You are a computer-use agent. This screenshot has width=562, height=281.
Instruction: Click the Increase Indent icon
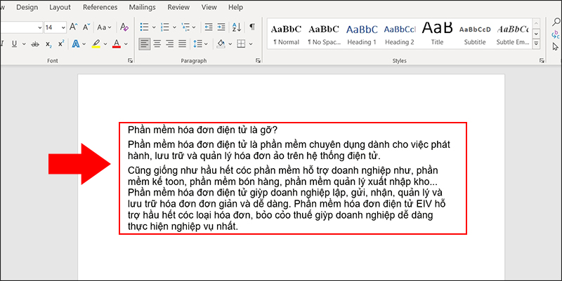(x=219, y=27)
